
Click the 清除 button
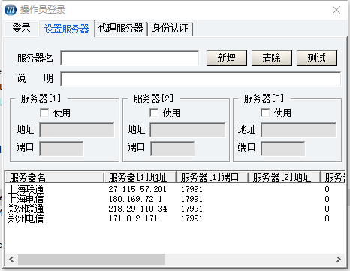pyautogui.click(x=272, y=58)
